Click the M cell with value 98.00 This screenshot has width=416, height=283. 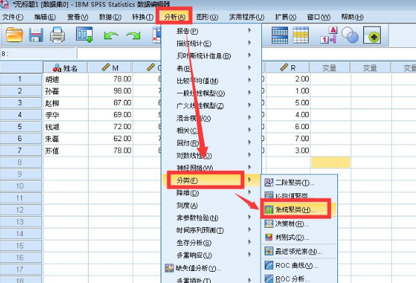pos(111,91)
